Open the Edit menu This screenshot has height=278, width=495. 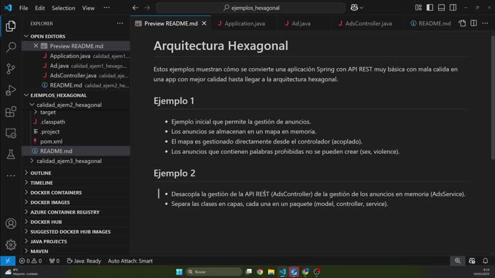(x=40, y=8)
